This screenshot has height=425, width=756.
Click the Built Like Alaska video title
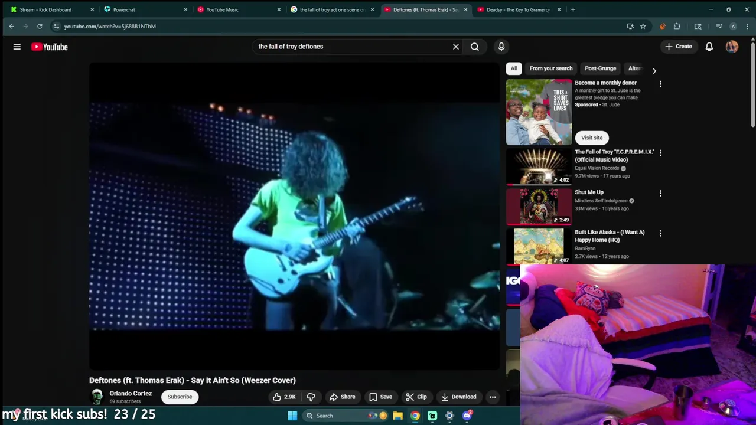click(x=610, y=236)
